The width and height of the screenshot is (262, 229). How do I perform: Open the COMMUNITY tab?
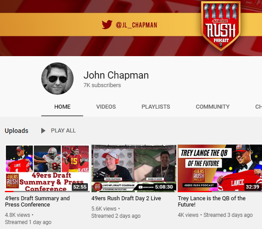pyautogui.click(x=213, y=107)
